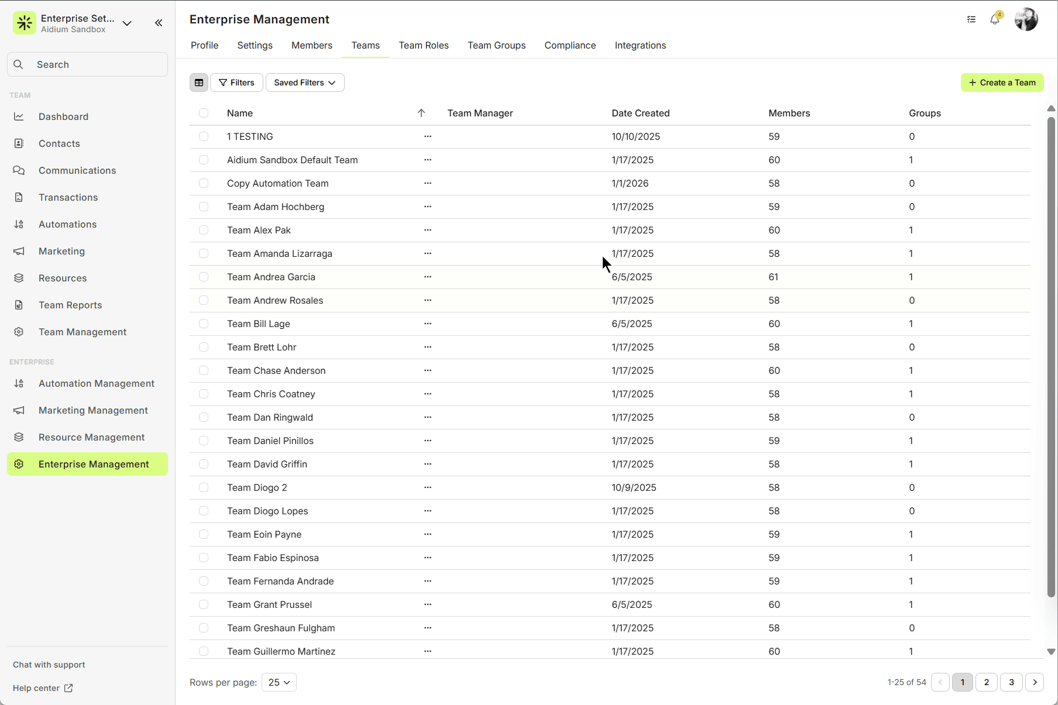Screen dimensions: 1058x705
Task: Open the Search bar in the sidebar
Action: tap(87, 64)
